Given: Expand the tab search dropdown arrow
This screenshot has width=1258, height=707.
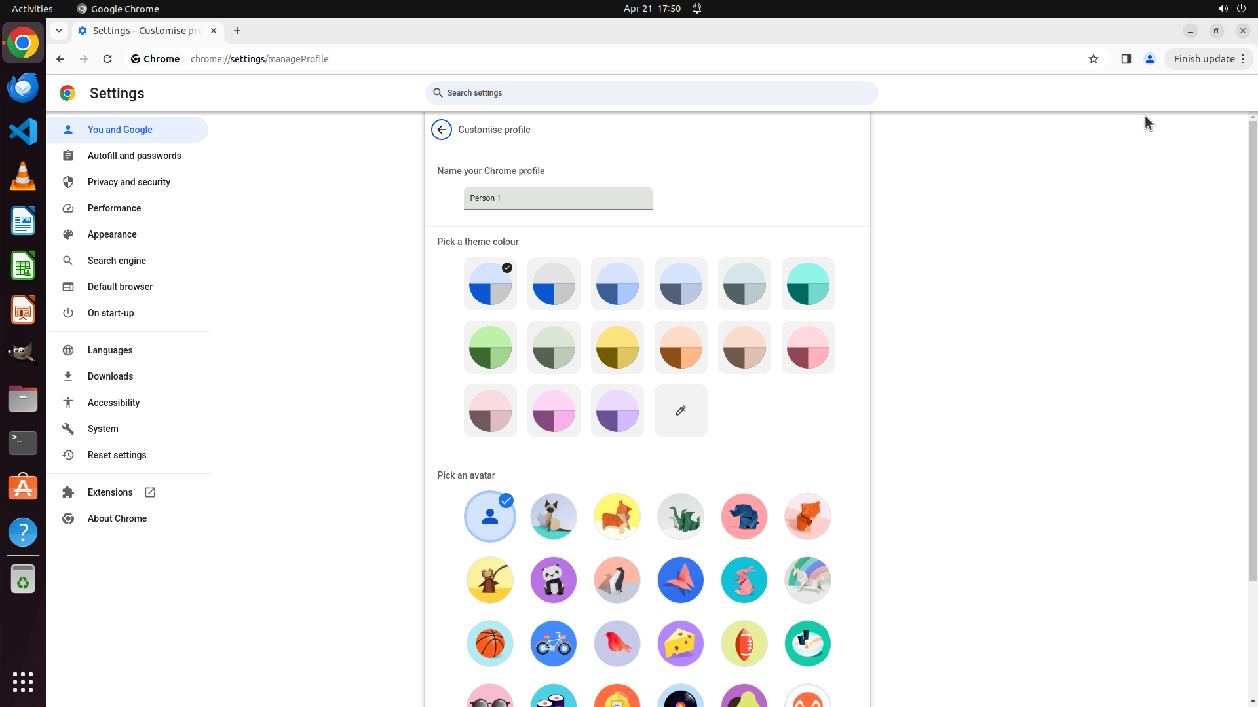Looking at the screenshot, I should click(59, 31).
